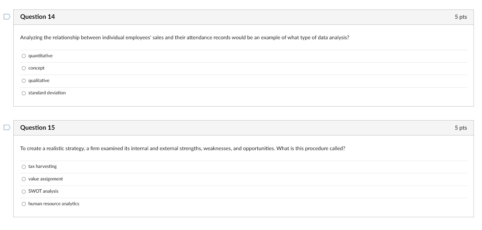Click the '5 pts' label for Question 15
Image resolution: width=482 pixels, height=230 pixels.
[461, 128]
